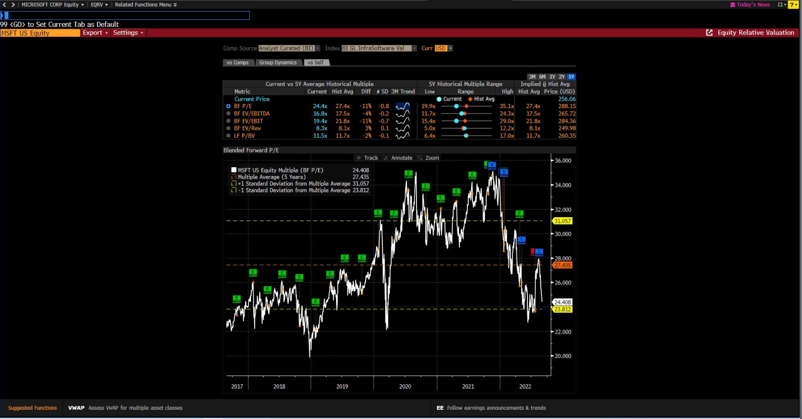Switch to the Group Dynamics tab

point(278,63)
